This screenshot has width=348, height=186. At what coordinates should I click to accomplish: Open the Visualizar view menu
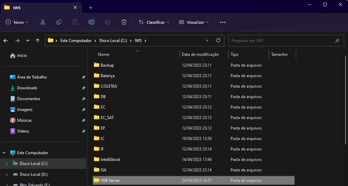click(194, 22)
